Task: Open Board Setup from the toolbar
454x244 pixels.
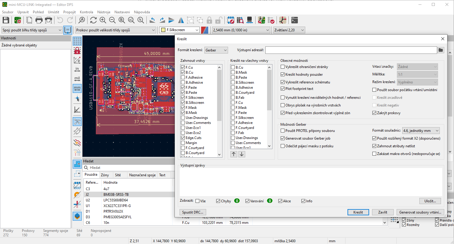Action: 18,20
